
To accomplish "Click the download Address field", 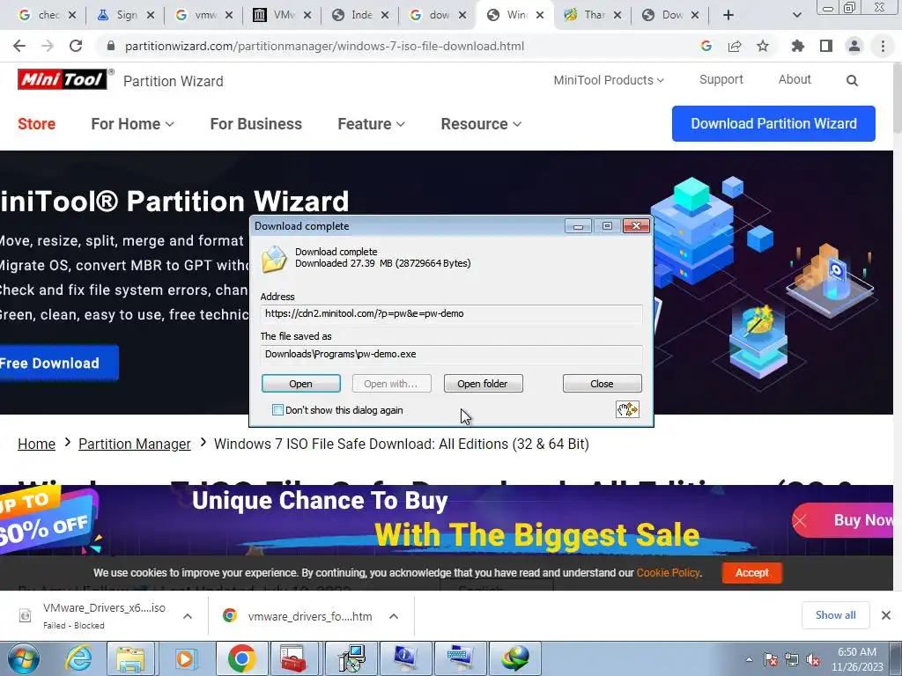I will (451, 313).
